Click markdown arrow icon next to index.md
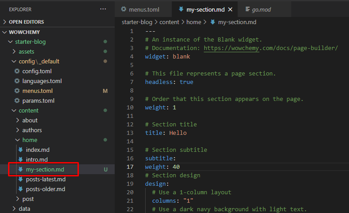This screenshot has width=349, height=213. (21, 150)
